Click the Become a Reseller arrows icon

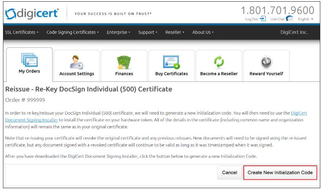(219, 62)
